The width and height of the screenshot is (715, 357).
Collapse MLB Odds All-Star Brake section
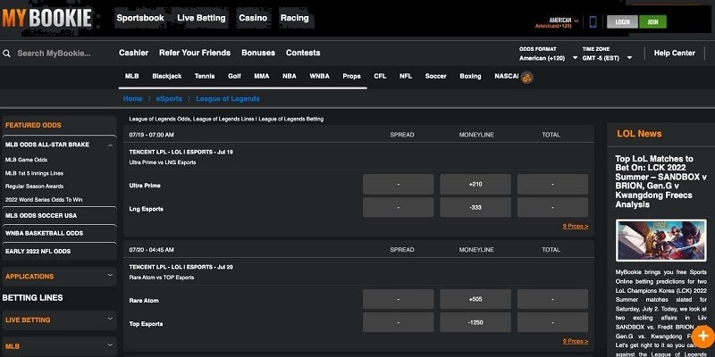coord(110,145)
